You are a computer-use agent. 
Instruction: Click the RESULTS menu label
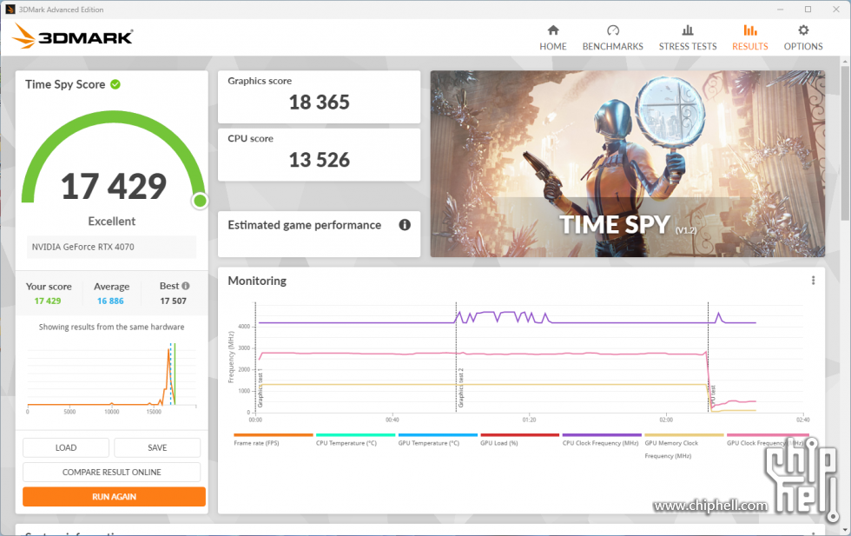coord(750,47)
